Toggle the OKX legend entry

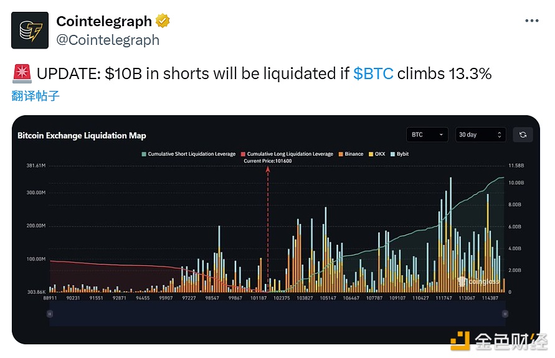click(x=377, y=154)
